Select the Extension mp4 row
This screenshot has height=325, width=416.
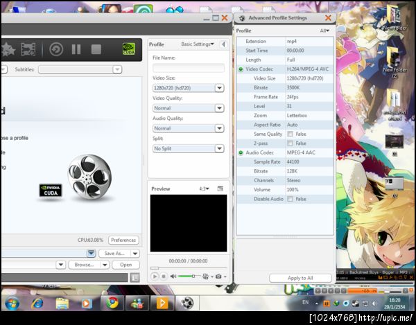[285, 42]
